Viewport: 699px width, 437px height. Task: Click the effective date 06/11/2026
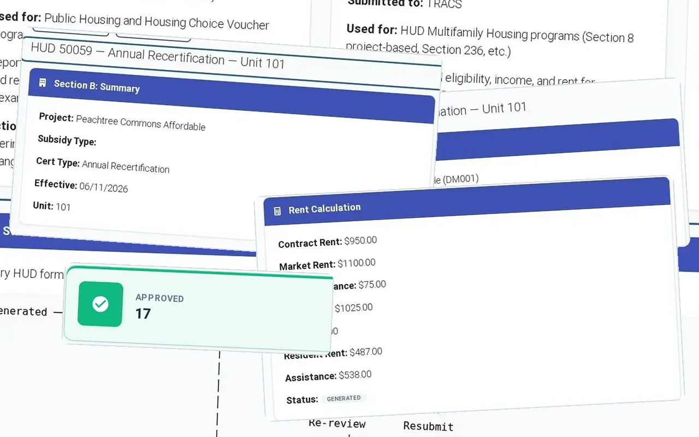click(104, 187)
